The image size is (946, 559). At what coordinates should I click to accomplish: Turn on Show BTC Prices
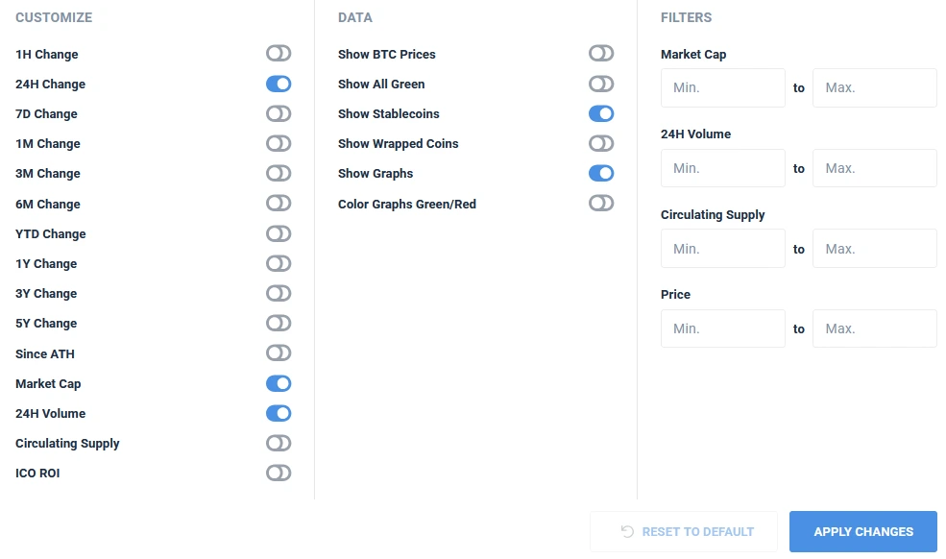pos(601,54)
